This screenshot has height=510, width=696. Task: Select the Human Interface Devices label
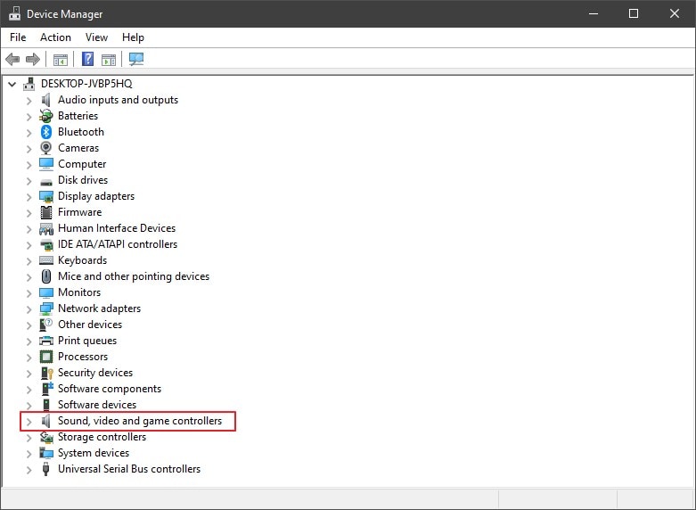[x=117, y=228]
